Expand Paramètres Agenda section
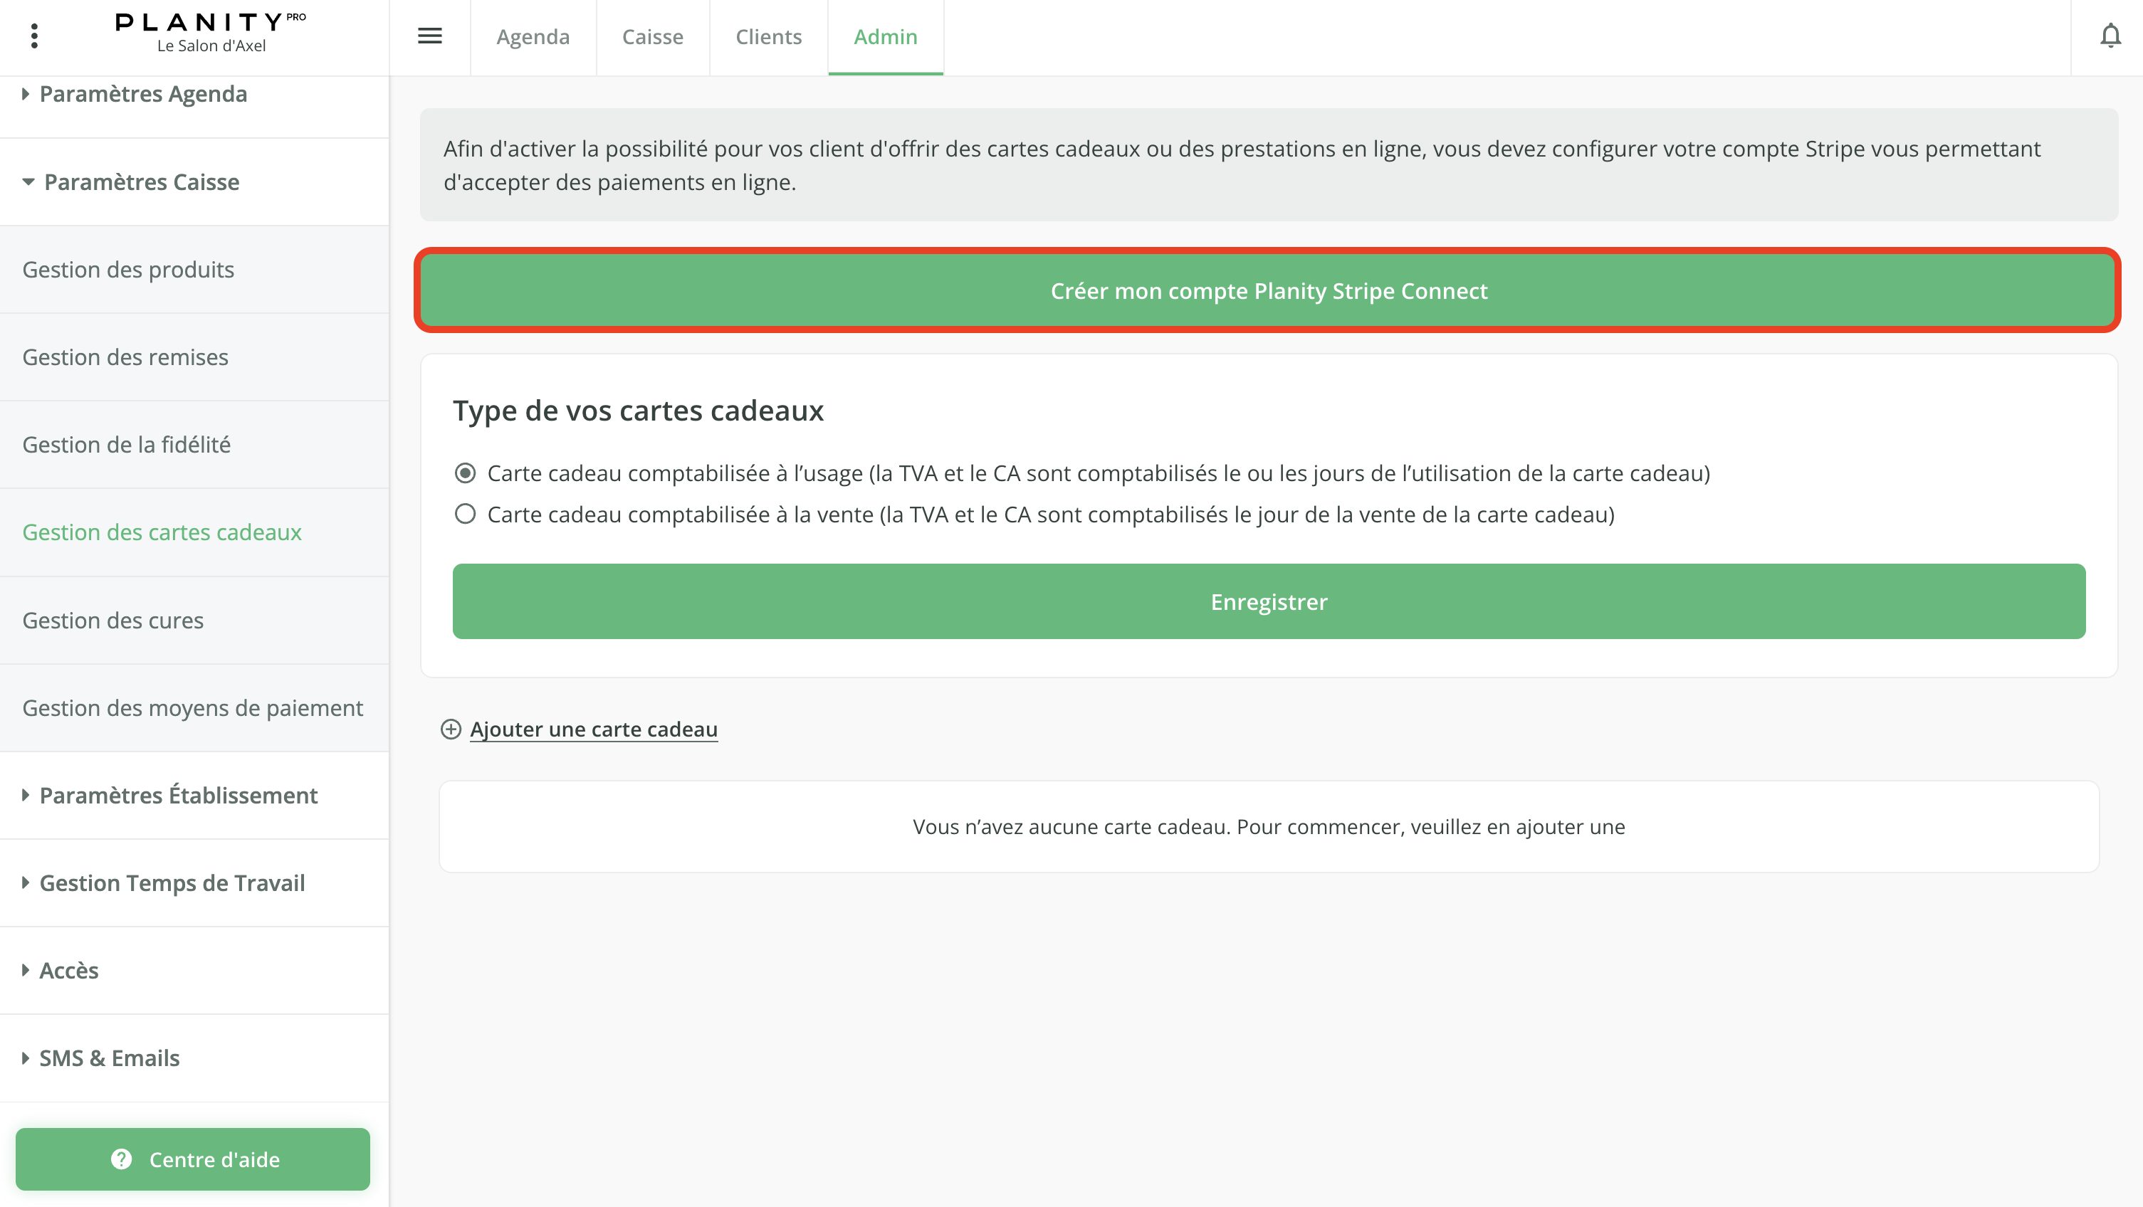This screenshot has width=2143, height=1207. (x=143, y=94)
